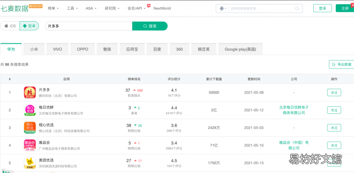Select the 安卓 platform toggle
Viewport: 354px width, 173px height.
pyautogui.click(x=29, y=26)
